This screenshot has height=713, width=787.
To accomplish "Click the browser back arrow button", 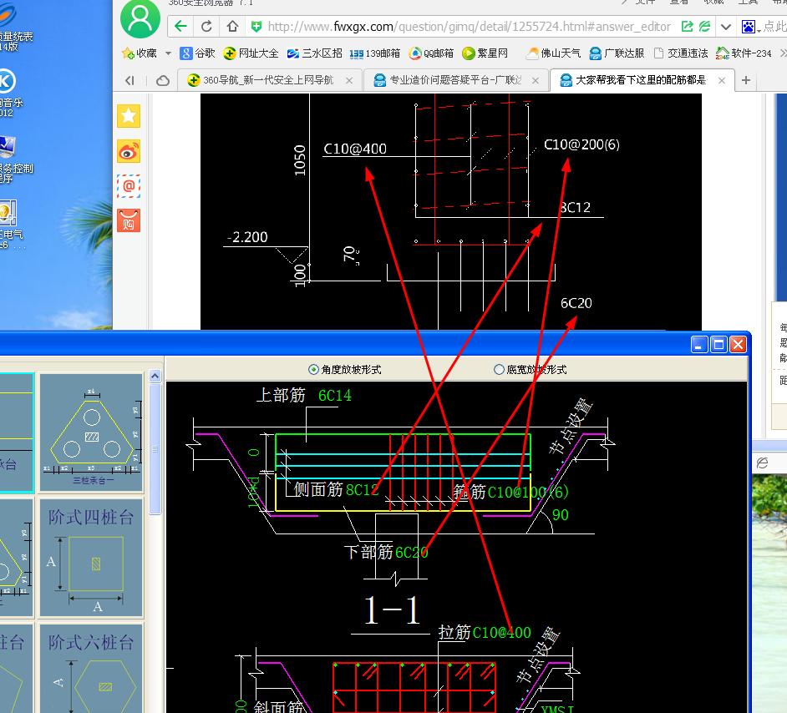I will (x=180, y=27).
